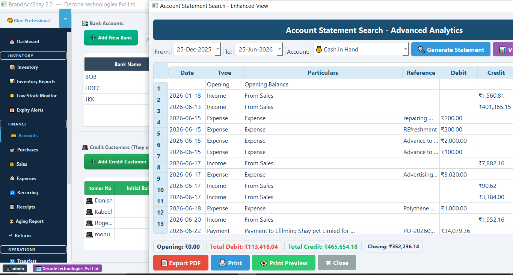This screenshot has height=275, width=513.
Task: Click the Sales money bag icon
Action: point(12,164)
